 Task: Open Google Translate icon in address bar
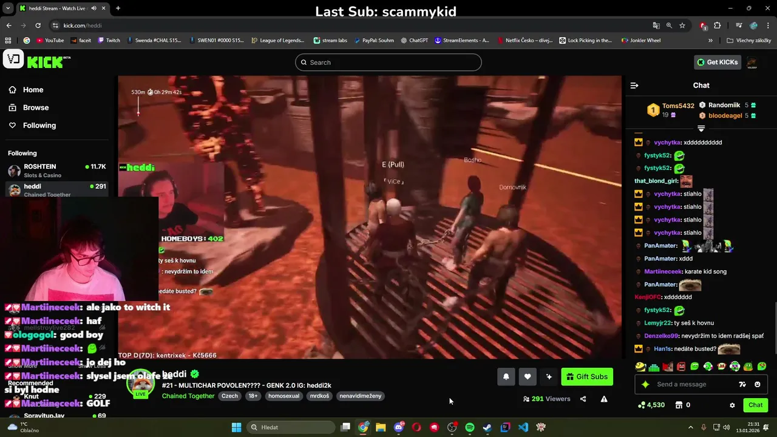656,25
